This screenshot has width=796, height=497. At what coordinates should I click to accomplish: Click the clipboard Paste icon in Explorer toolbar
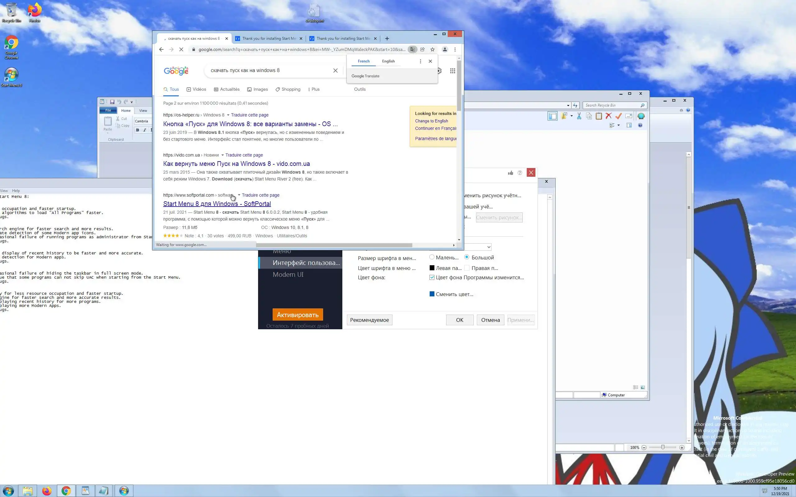(x=599, y=116)
